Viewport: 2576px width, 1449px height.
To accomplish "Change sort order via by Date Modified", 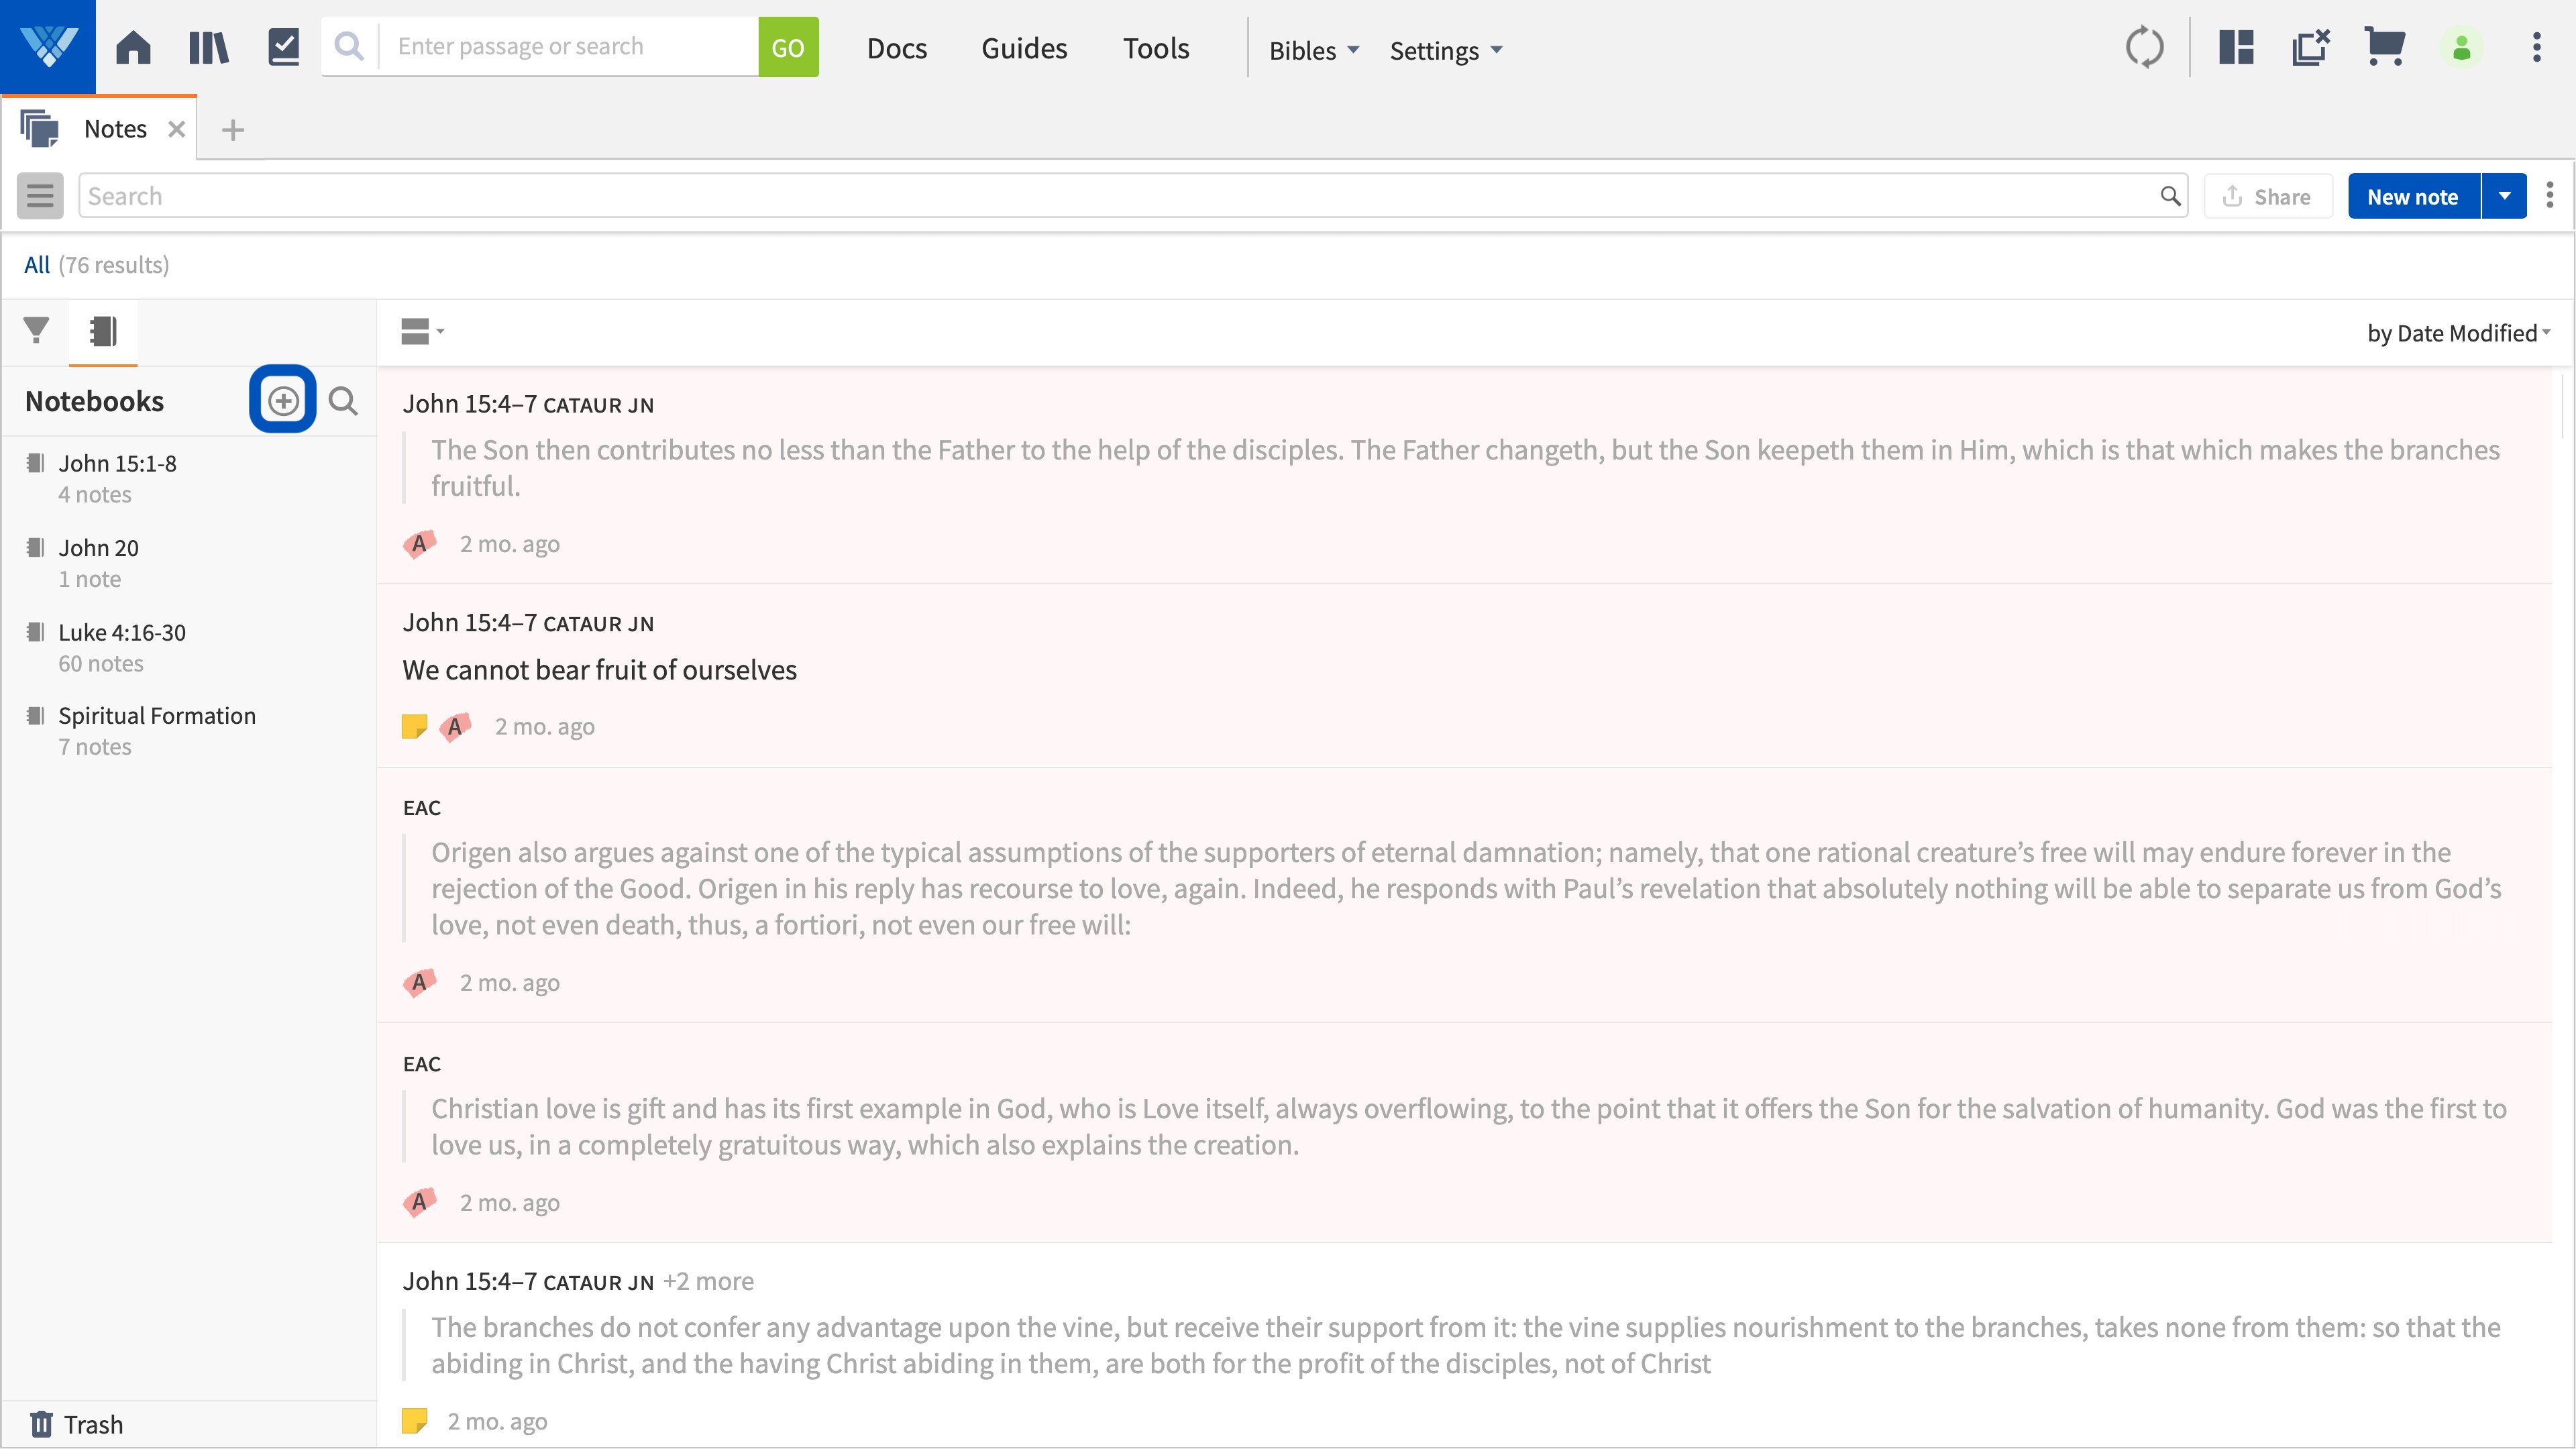I will tap(2458, 333).
